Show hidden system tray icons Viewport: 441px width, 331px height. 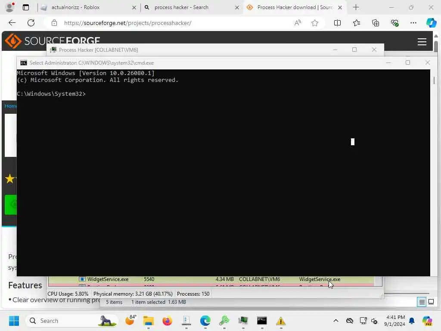click(336, 321)
